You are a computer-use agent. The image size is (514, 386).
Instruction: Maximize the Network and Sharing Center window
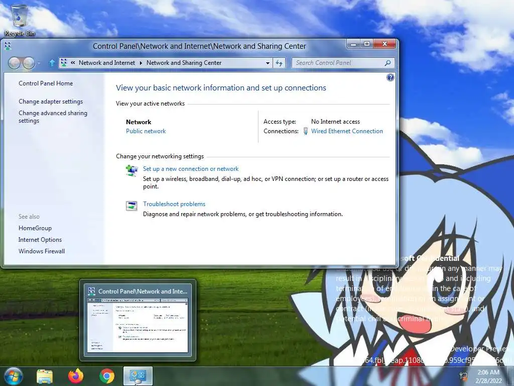click(x=367, y=44)
